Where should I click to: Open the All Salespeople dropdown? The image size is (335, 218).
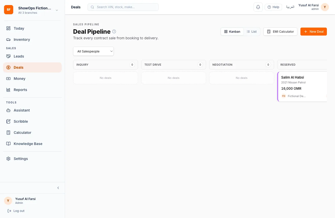click(93, 51)
